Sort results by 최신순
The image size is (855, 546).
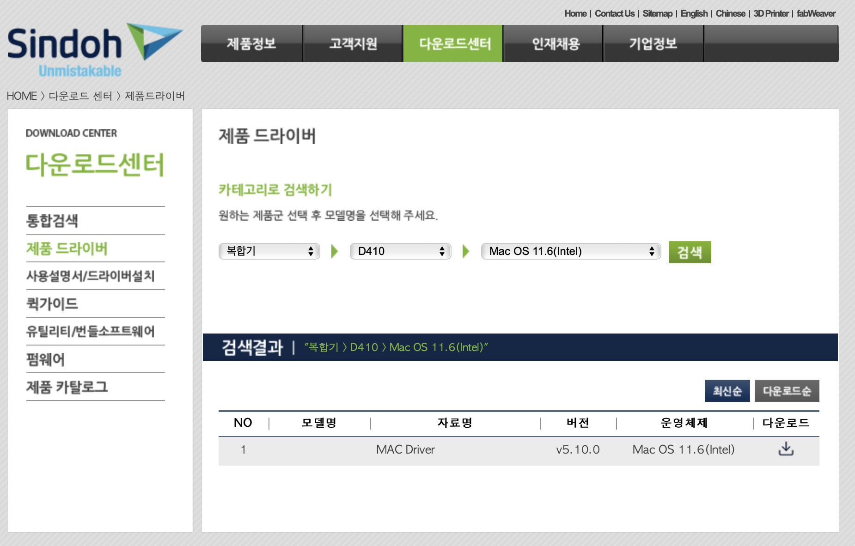727,391
